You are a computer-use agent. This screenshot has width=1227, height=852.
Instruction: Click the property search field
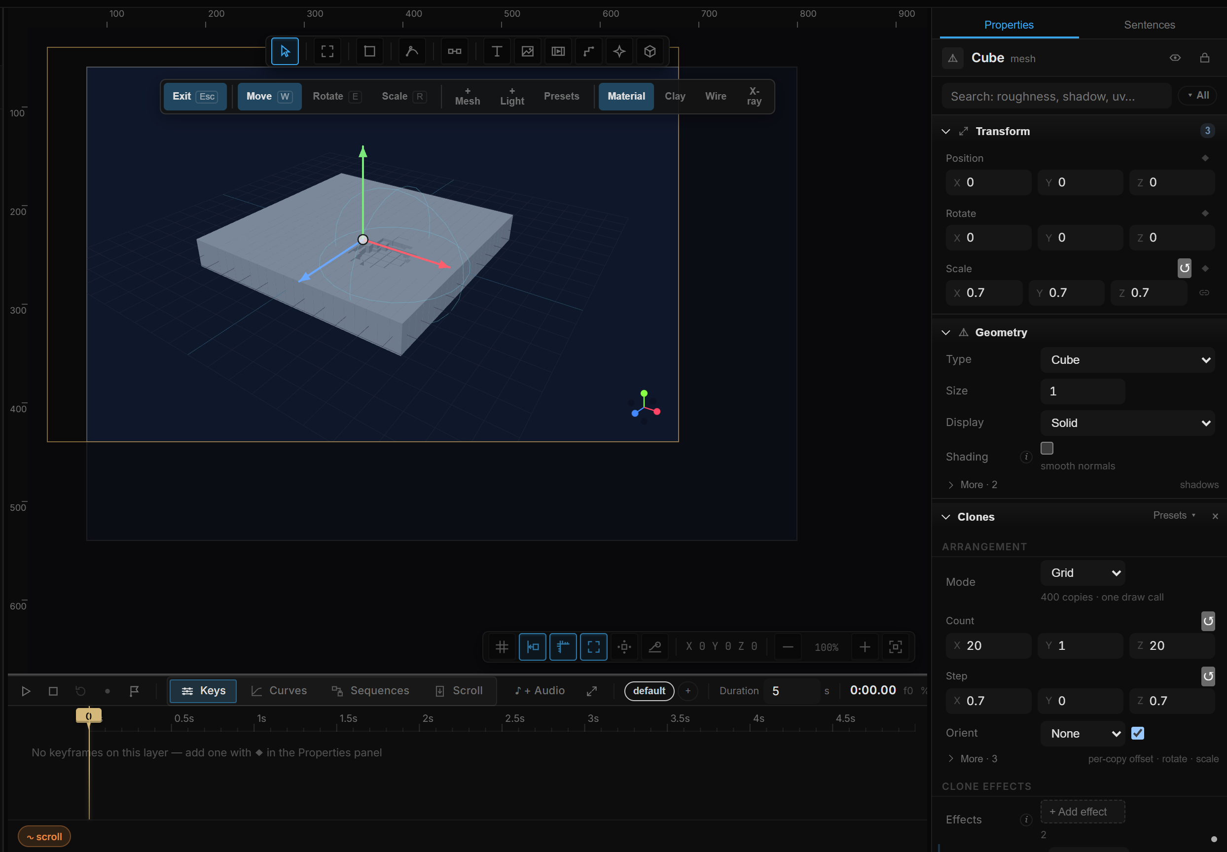(x=1056, y=96)
